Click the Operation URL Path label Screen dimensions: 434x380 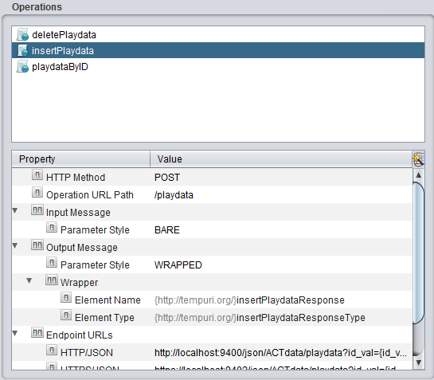[x=90, y=195]
